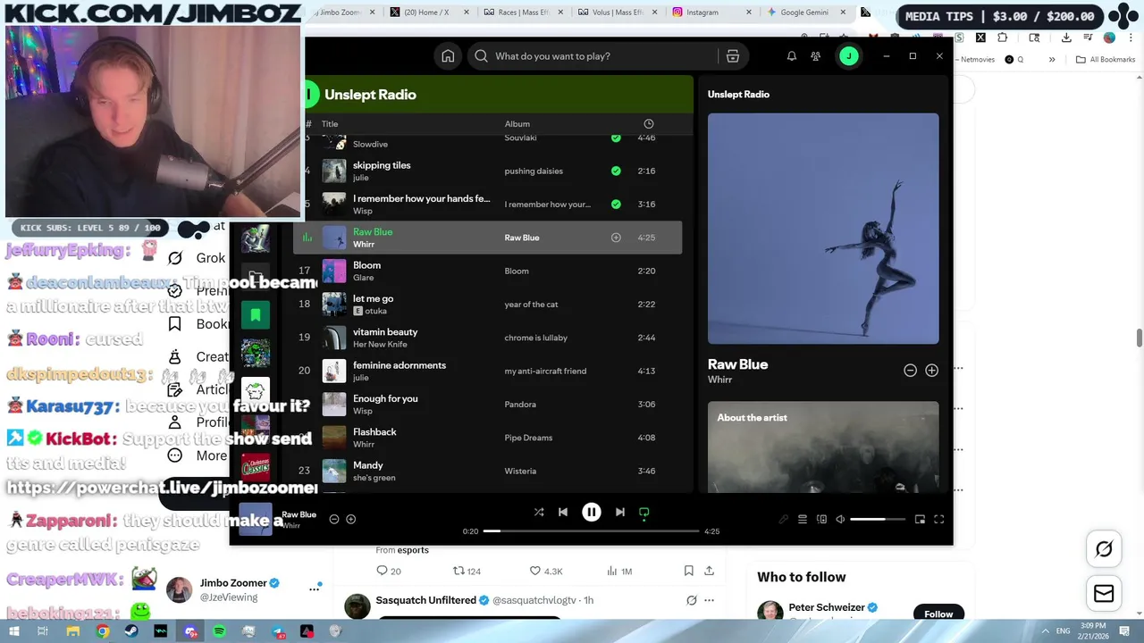Image resolution: width=1144 pixels, height=643 pixels.
Task: Mute Spotify volume speaker icon
Action: pos(840,519)
